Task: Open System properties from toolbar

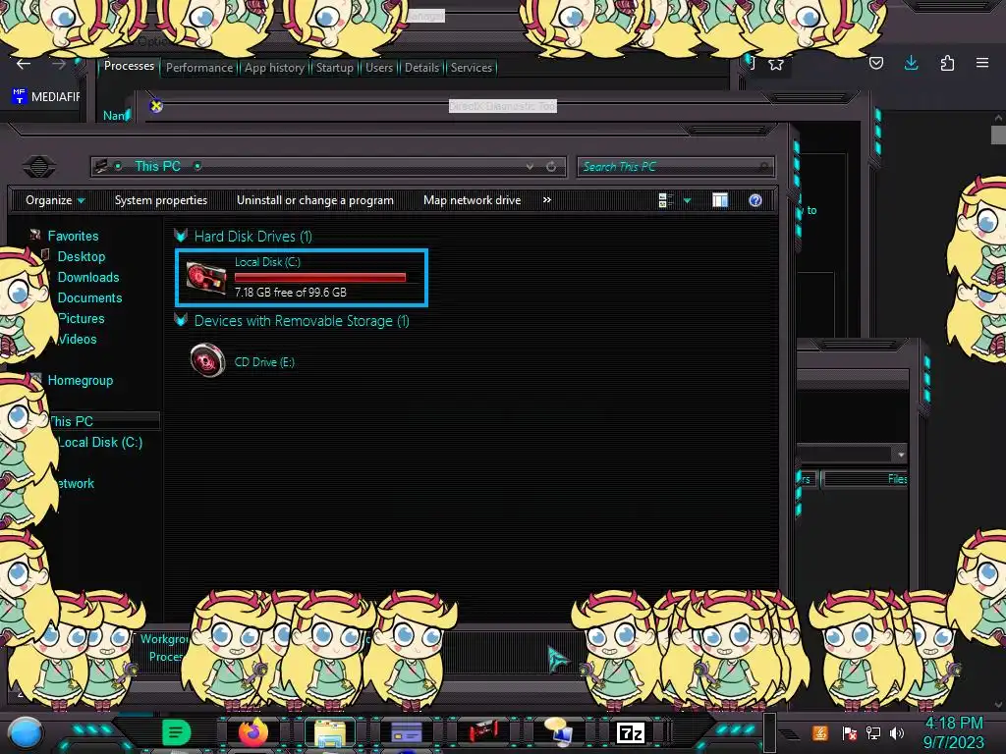Action: pos(161,200)
